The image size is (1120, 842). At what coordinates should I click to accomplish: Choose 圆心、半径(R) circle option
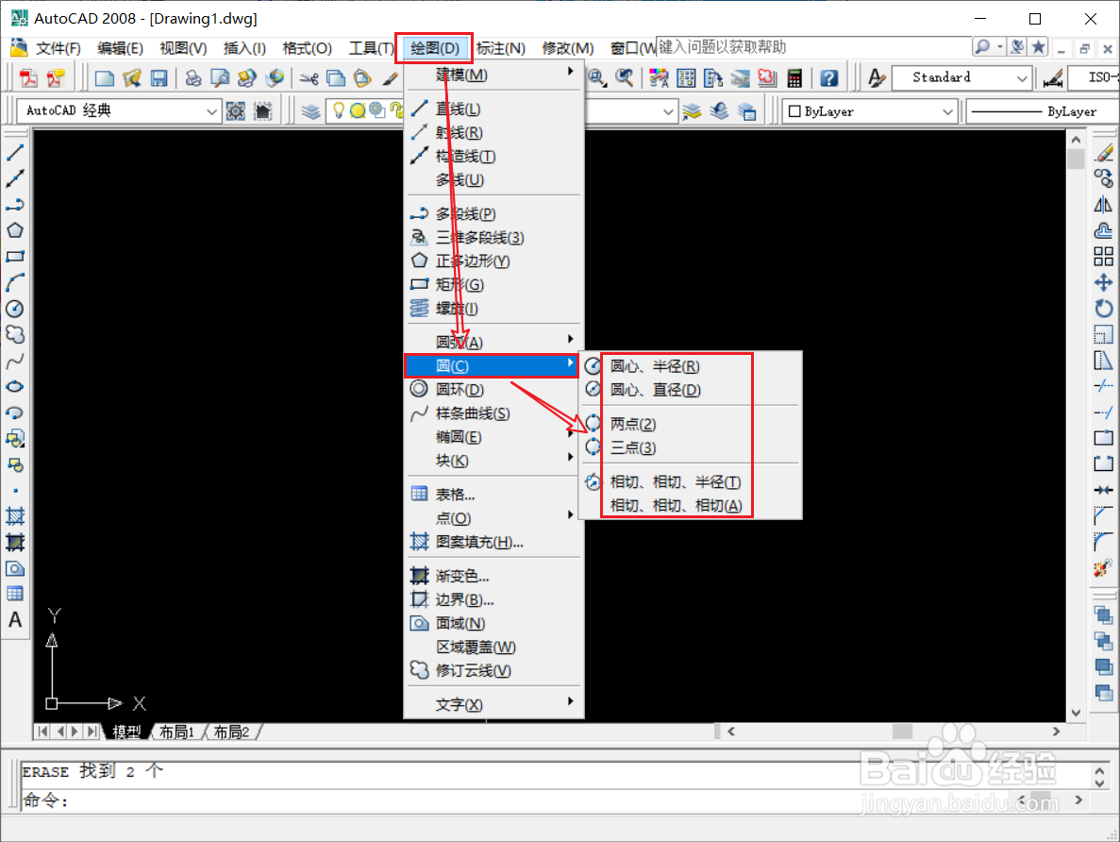[x=690, y=366]
